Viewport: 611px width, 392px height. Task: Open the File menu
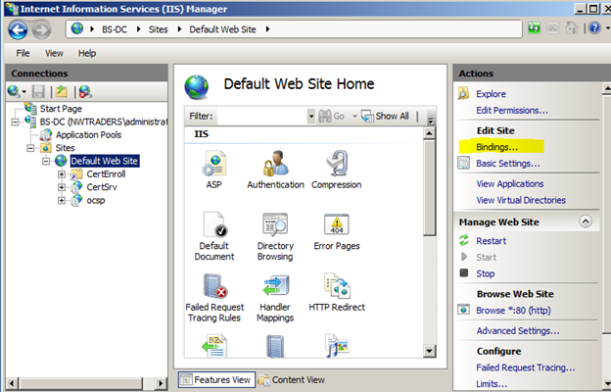[x=23, y=53]
